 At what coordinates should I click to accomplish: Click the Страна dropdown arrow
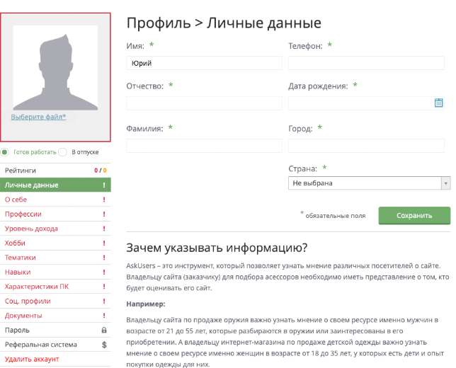[x=445, y=183]
